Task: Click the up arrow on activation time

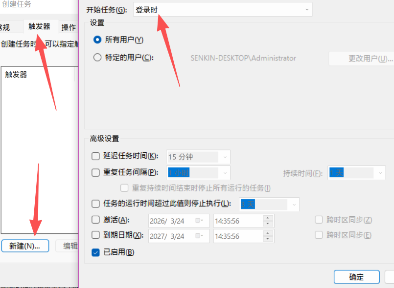Action: point(267,218)
